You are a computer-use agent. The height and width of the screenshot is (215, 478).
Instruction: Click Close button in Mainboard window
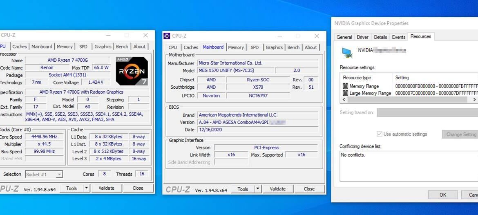coord(309,189)
